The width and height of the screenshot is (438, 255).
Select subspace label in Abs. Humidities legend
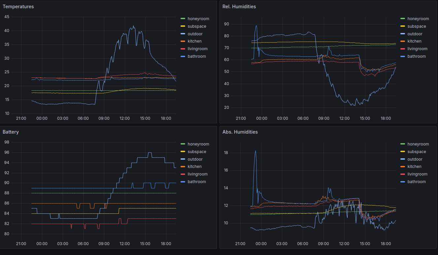(417, 152)
